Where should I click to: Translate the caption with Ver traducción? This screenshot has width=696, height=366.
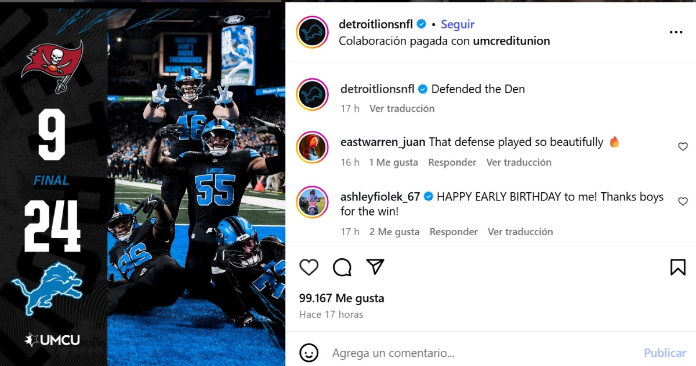click(x=402, y=108)
